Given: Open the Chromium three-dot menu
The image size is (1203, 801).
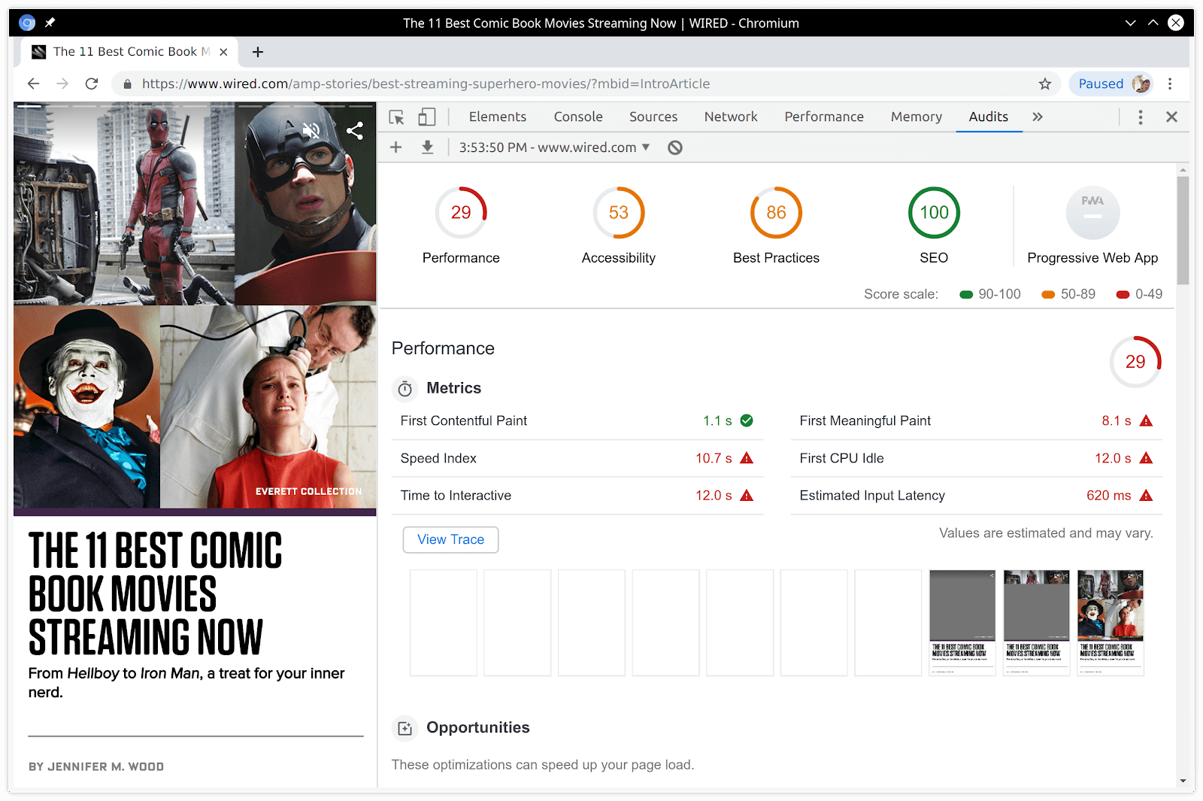Looking at the screenshot, I should click(x=1170, y=83).
